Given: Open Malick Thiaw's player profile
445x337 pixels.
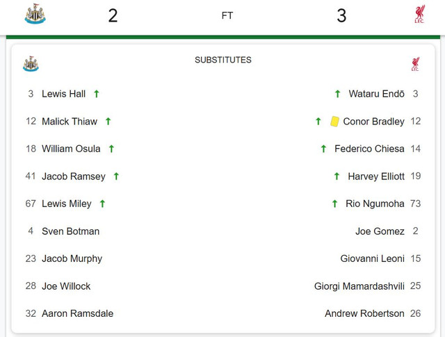Looking at the screenshot, I should click(x=70, y=122).
